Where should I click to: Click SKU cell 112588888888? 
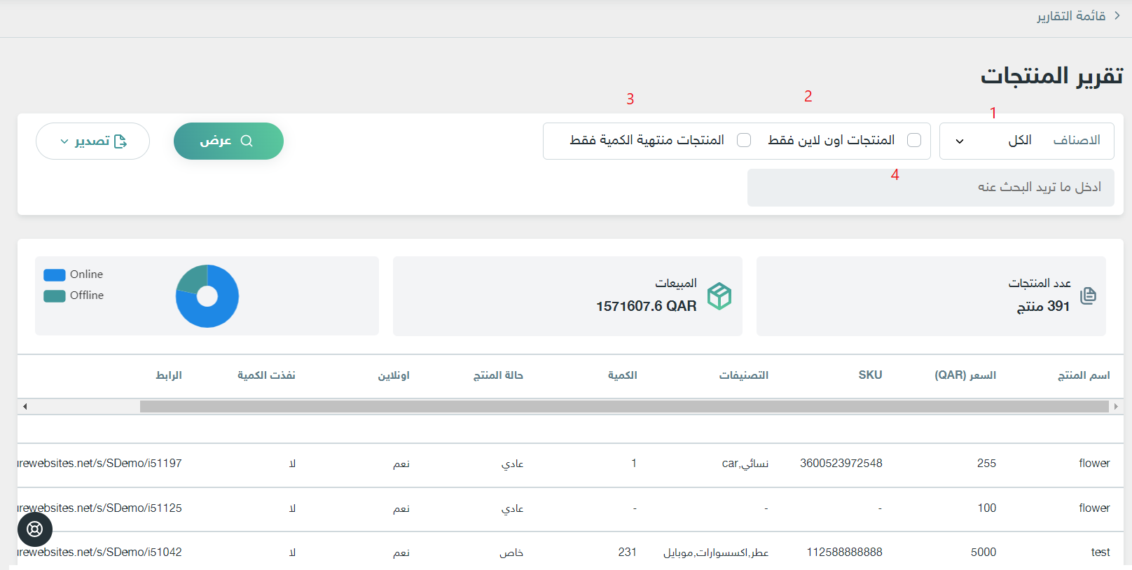tap(845, 552)
